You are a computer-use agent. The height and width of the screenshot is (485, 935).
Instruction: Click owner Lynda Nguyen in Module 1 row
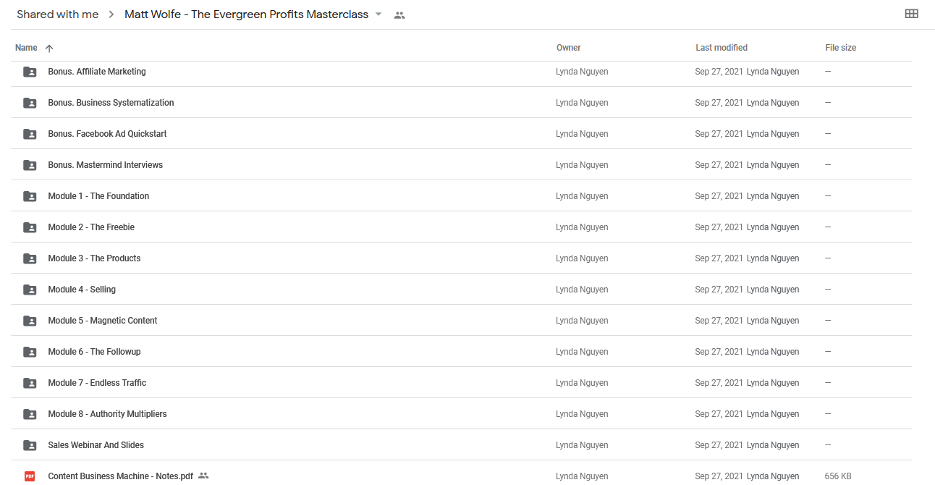coord(582,196)
